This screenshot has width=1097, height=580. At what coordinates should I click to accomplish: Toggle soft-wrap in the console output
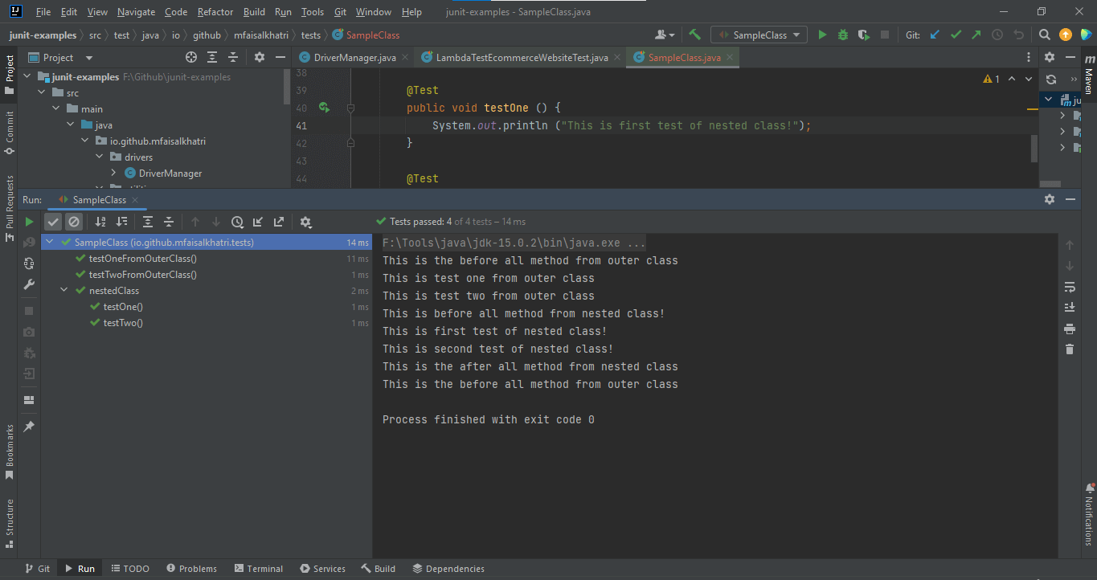[1069, 287]
